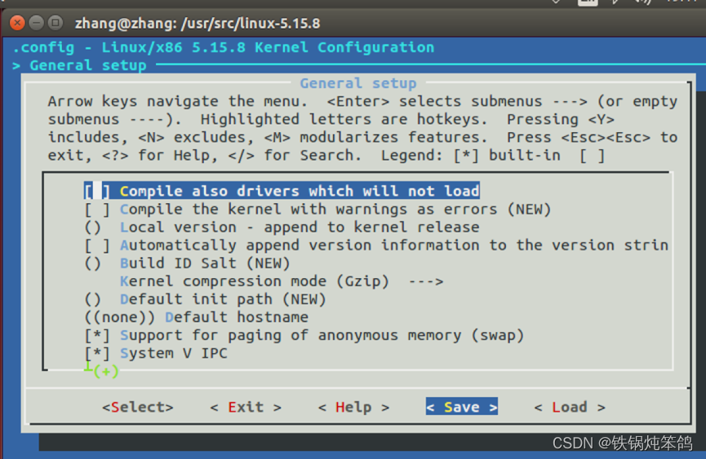
Task: Click '.config - Linux/x86 5.15.8 Kernel Configuration' title
Action: click(x=224, y=47)
